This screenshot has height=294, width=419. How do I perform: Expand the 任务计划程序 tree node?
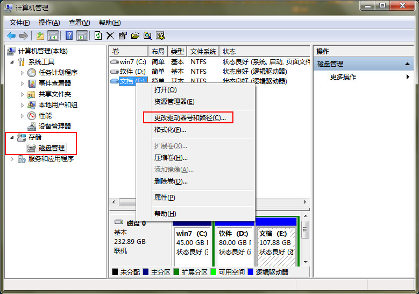(22, 73)
